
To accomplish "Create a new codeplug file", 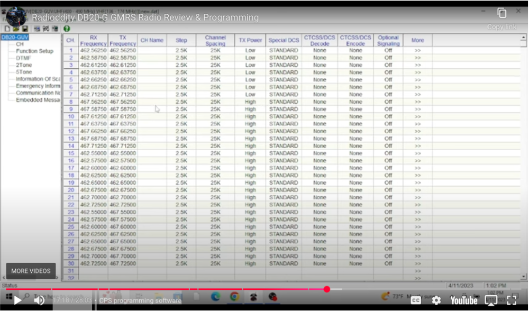I will pyautogui.click(x=7, y=28).
